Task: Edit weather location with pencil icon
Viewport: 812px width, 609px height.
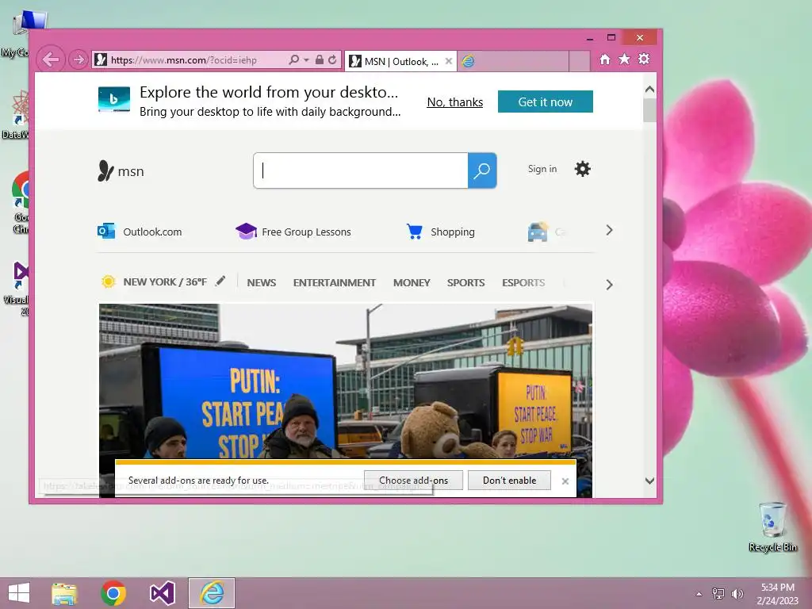Action: [220, 281]
